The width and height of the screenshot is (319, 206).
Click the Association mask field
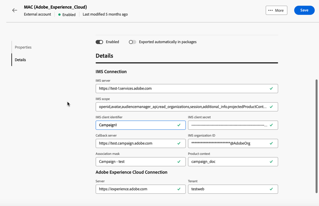click(x=136, y=162)
